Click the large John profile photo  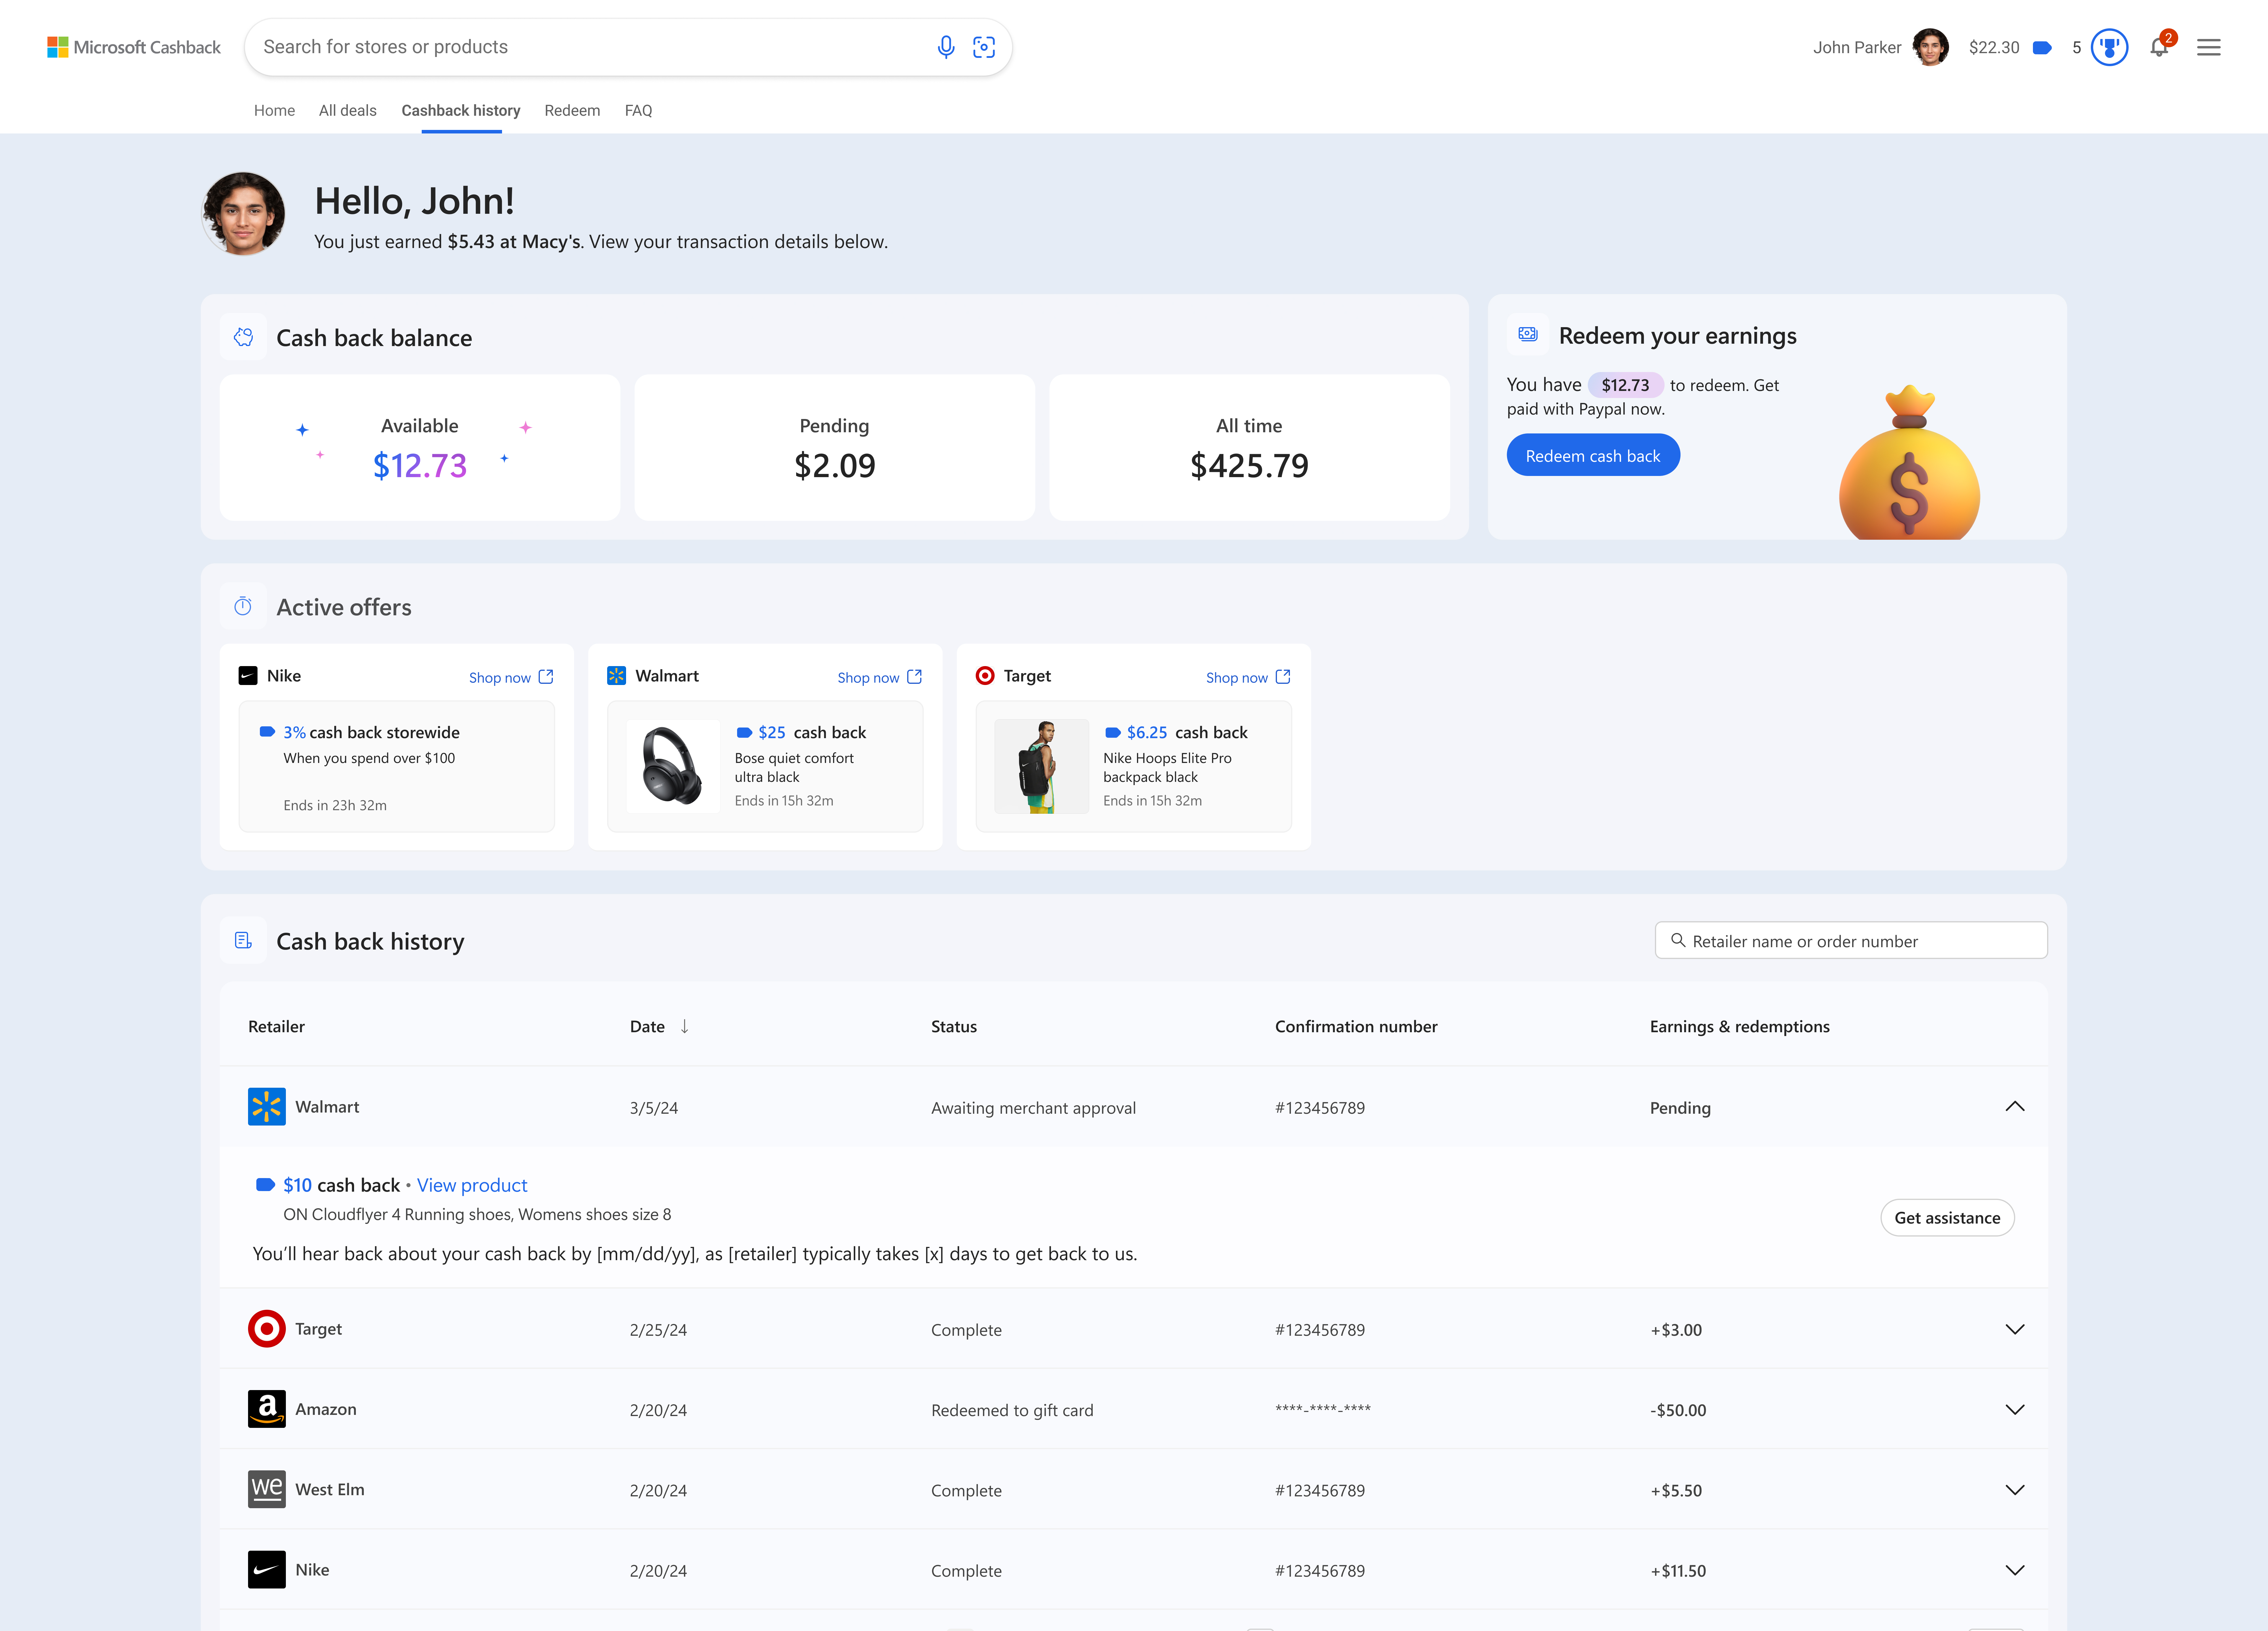(x=243, y=214)
